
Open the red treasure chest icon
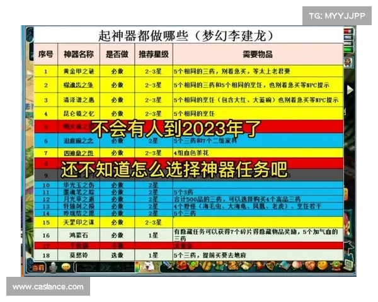click(181, 266)
